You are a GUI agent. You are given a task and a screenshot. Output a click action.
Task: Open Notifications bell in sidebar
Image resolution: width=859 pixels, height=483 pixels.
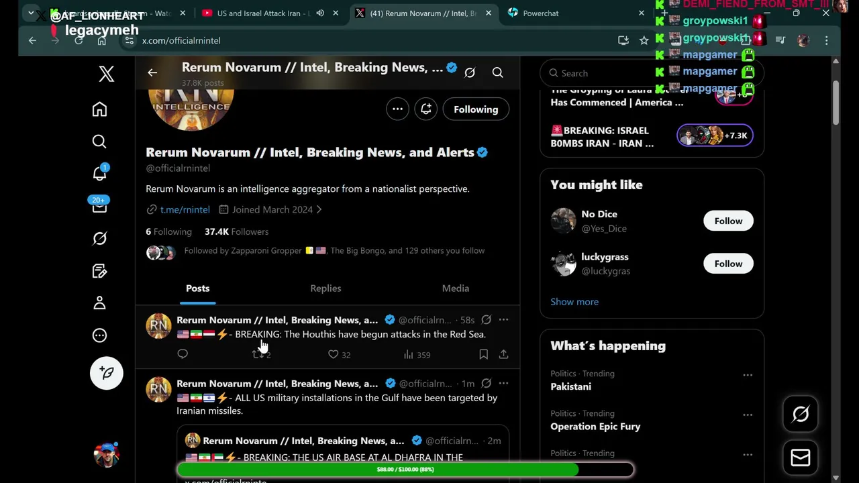[x=99, y=173]
